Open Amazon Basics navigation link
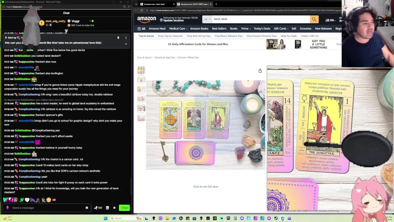The image size is (394, 222). point(199,29)
